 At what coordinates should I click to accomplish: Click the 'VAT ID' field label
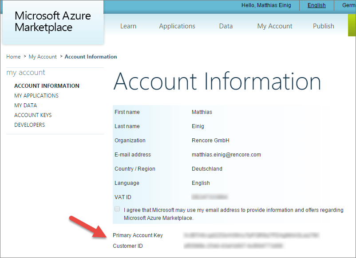point(123,197)
